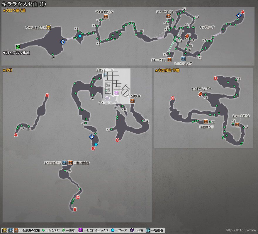Click the 薬草 leaf icon in the legend
Viewport: 258px width, 234px height.
pos(64,230)
